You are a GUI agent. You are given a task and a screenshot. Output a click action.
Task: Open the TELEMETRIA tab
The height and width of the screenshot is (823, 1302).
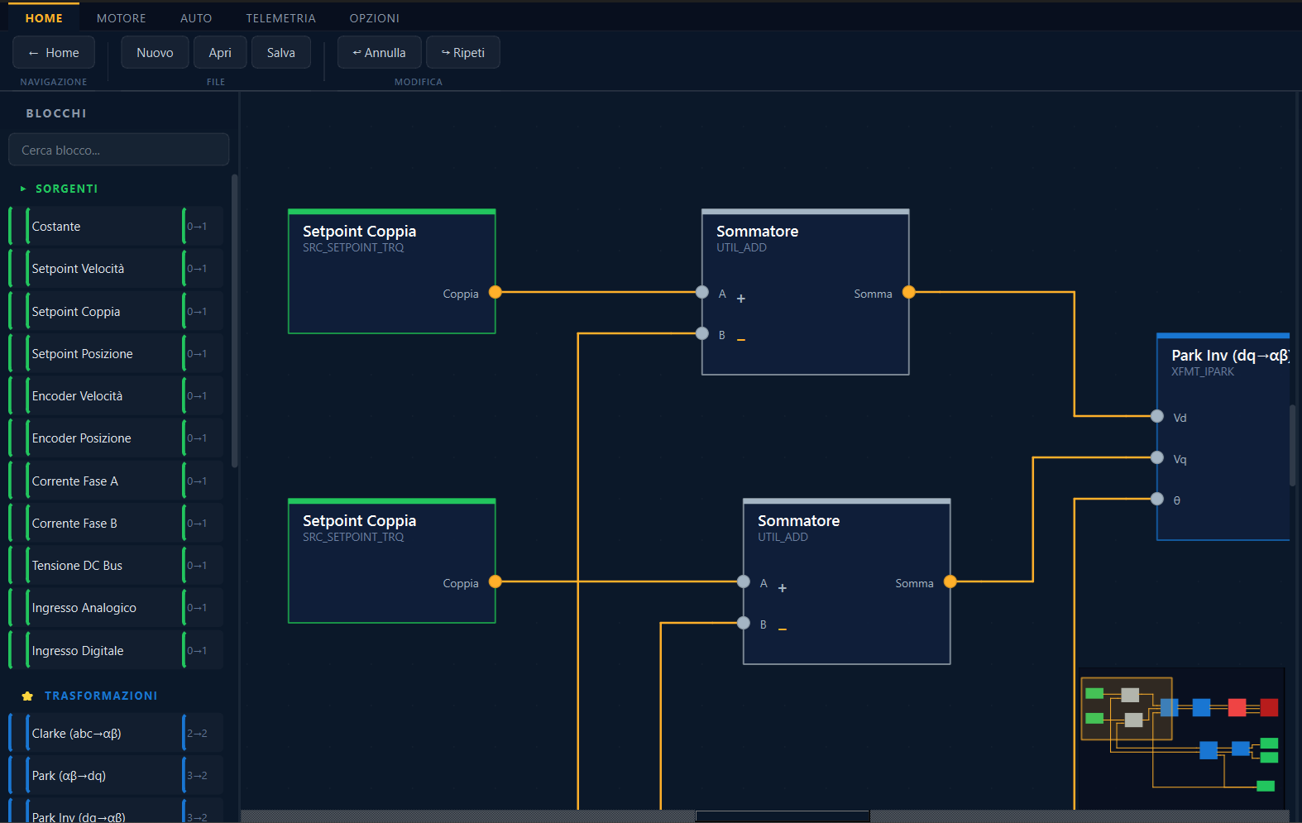point(281,18)
